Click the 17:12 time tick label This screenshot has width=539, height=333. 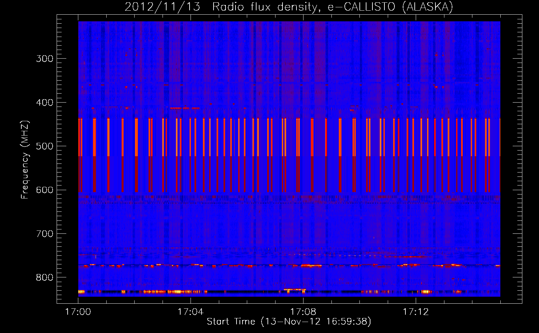tap(416, 312)
